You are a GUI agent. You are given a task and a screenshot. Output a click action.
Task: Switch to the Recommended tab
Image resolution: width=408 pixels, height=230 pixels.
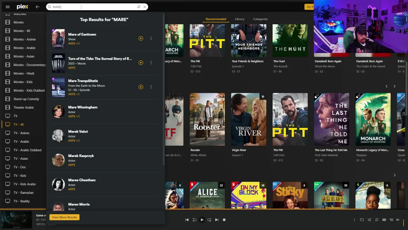click(x=216, y=19)
